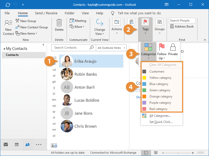Open the Groups dropdown
Screen dimensions: 209x156
160,26
